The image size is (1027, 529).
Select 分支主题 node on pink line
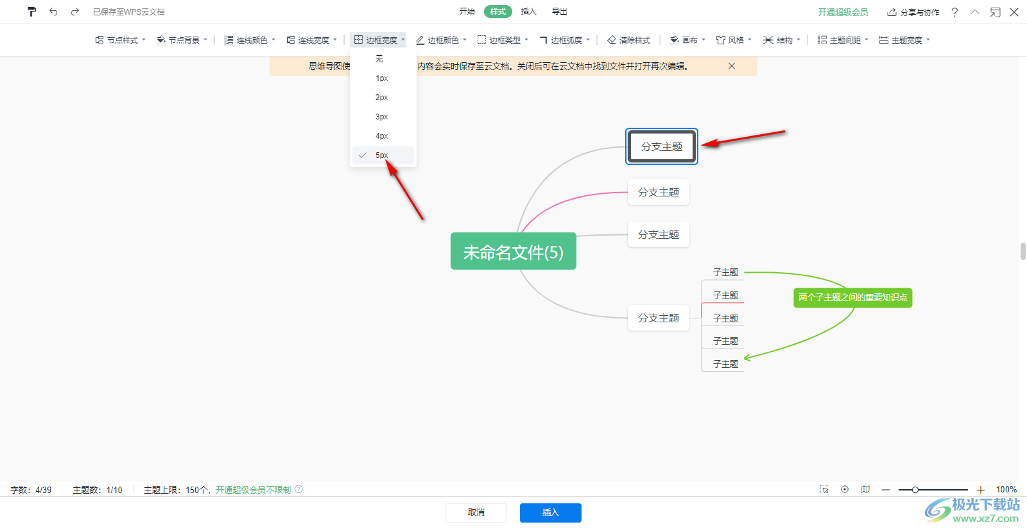point(659,192)
